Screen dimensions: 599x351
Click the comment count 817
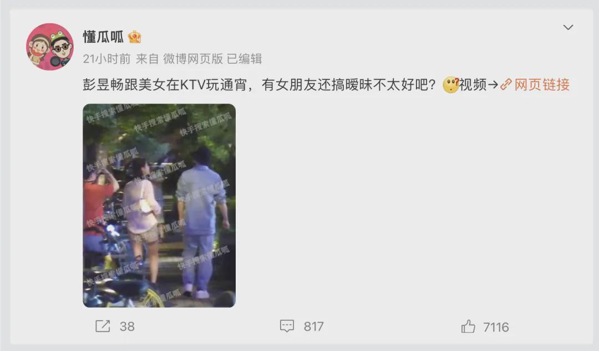pos(313,327)
